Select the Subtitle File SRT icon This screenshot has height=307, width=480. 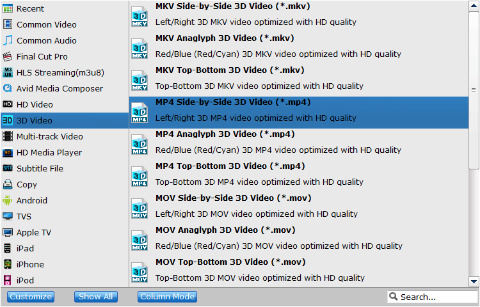pyautogui.click(x=7, y=168)
